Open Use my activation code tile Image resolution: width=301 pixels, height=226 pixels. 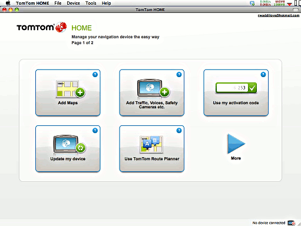tap(236, 92)
